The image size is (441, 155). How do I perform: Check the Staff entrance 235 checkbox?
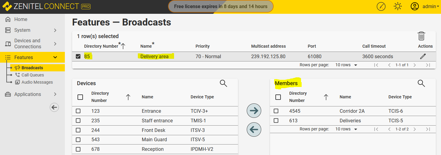(78, 121)
